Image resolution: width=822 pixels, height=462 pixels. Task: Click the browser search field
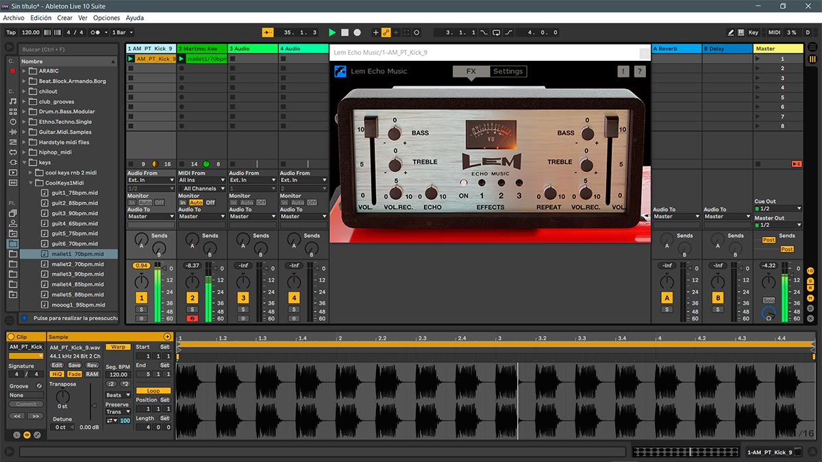point(67,49)
